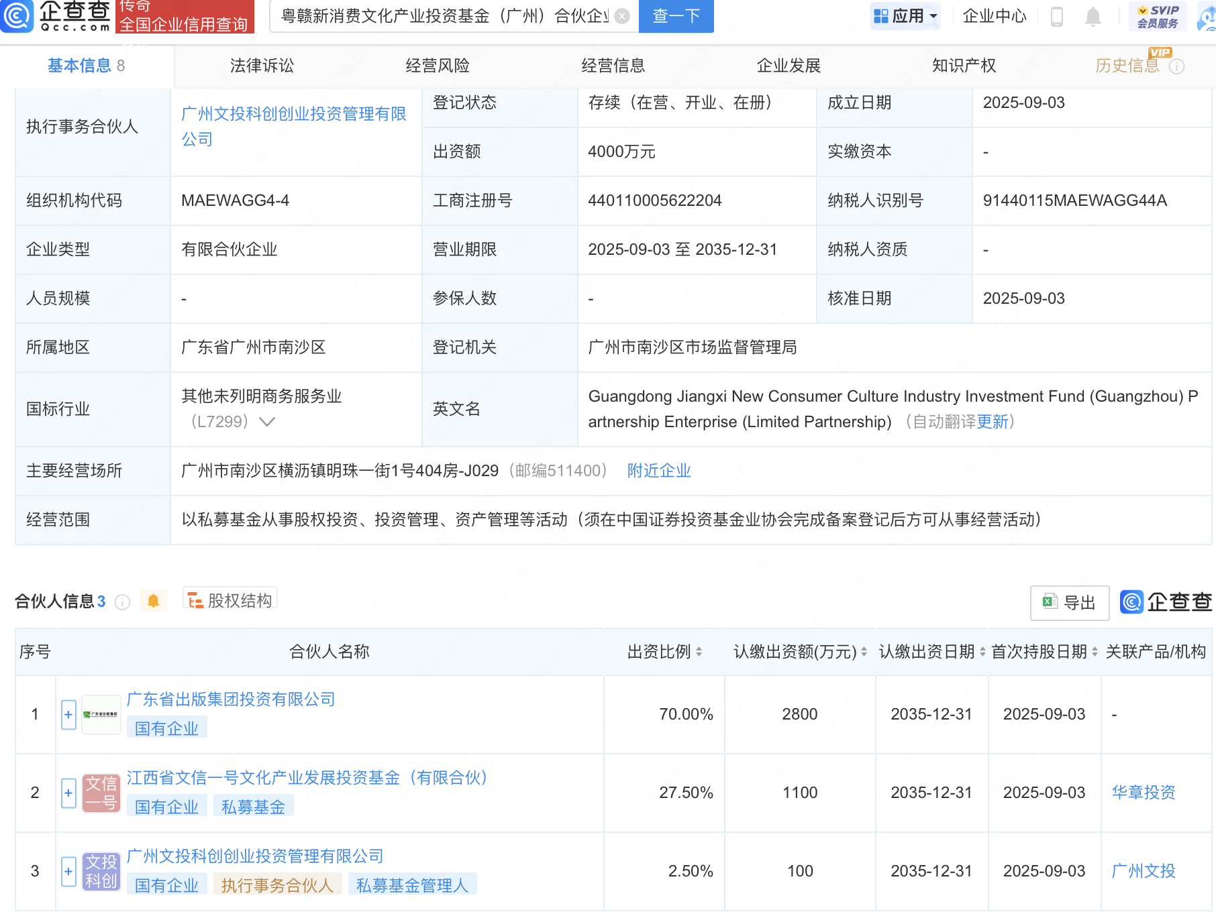Open the 应用 dropdown menu
Image resolution: width=1216 pixels, height=912 pixels.
(905, 16)
